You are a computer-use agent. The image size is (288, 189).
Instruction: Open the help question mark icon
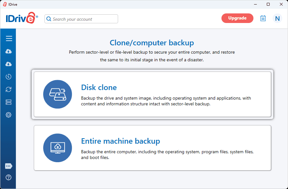[8, 178]
